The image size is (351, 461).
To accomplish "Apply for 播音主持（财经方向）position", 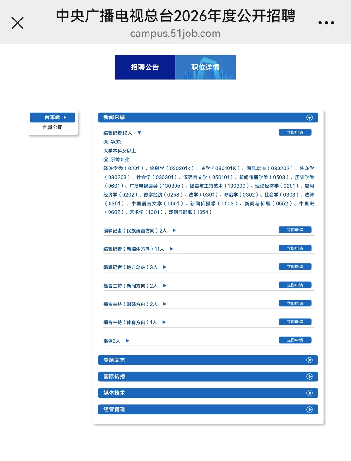I will [x=295, y=303].
